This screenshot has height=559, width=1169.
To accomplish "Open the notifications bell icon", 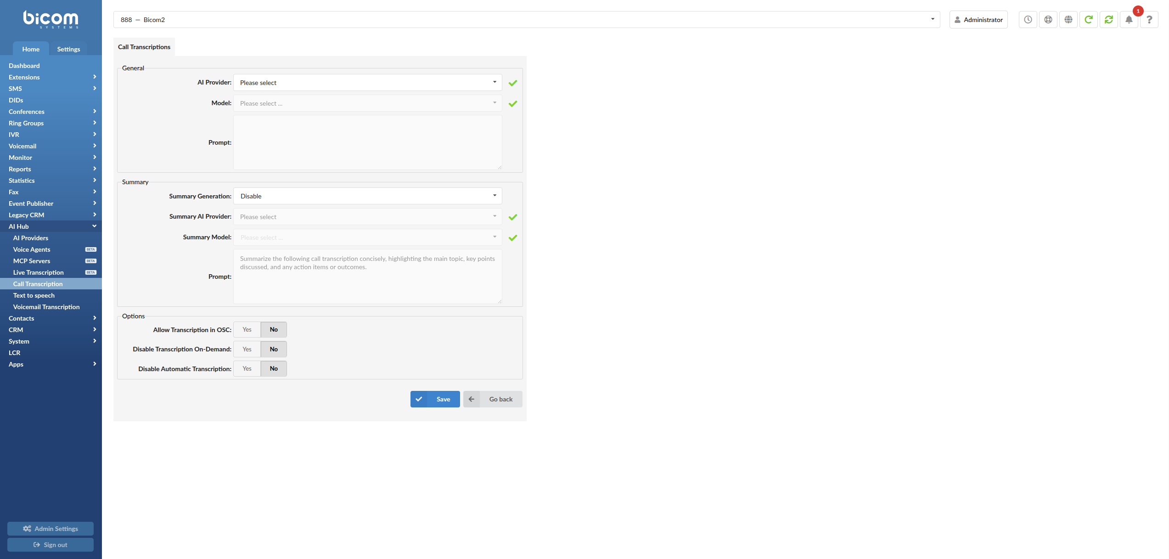I will click(1129, 20).
